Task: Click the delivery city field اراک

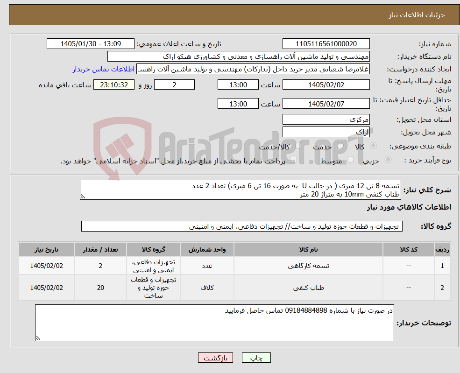Action: [326, 132]
